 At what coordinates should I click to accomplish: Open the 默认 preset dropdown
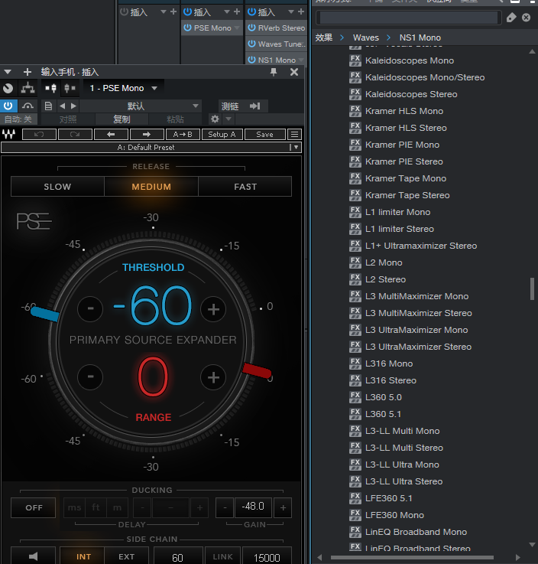click(x=140, y=106)
